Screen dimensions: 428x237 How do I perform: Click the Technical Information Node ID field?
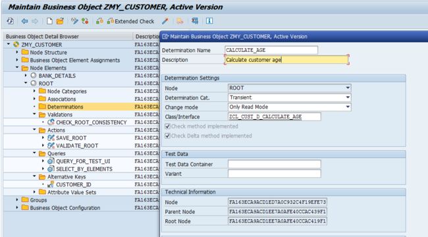point(277,202)
